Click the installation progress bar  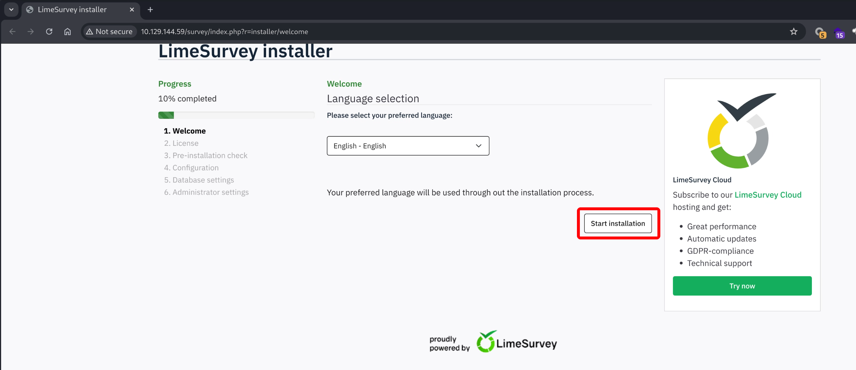pyautogui.click(x=236, y=115)
